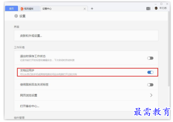
Task: Click the 工作环境 section heading
Action: [x=19, y=47]
